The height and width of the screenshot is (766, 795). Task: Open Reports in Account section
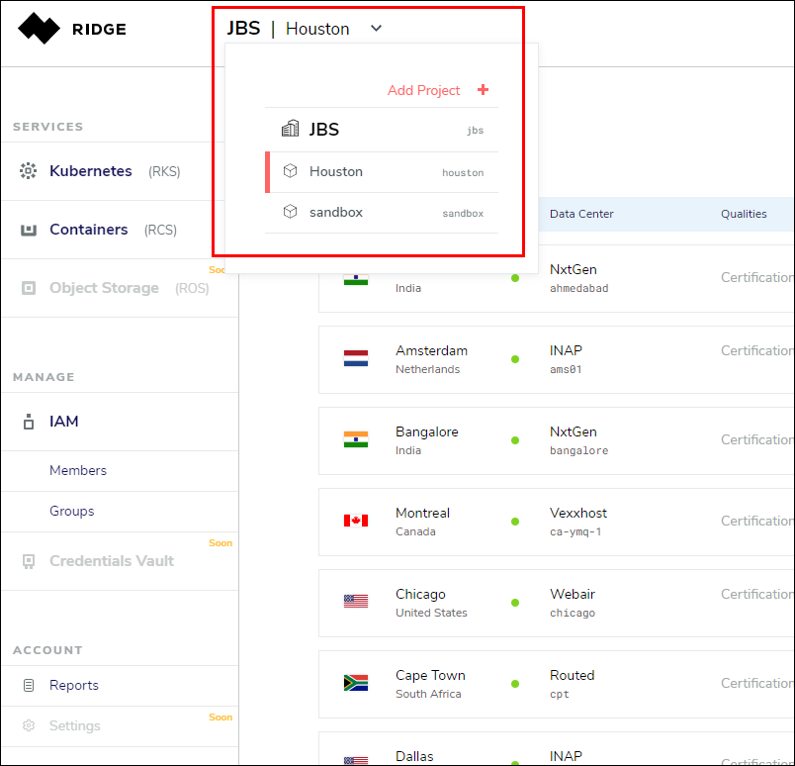[x=74, y=685]
